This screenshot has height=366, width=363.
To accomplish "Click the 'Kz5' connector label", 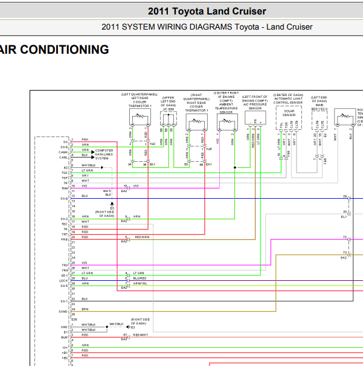I will pyautogui.click(x=209, y=149).
